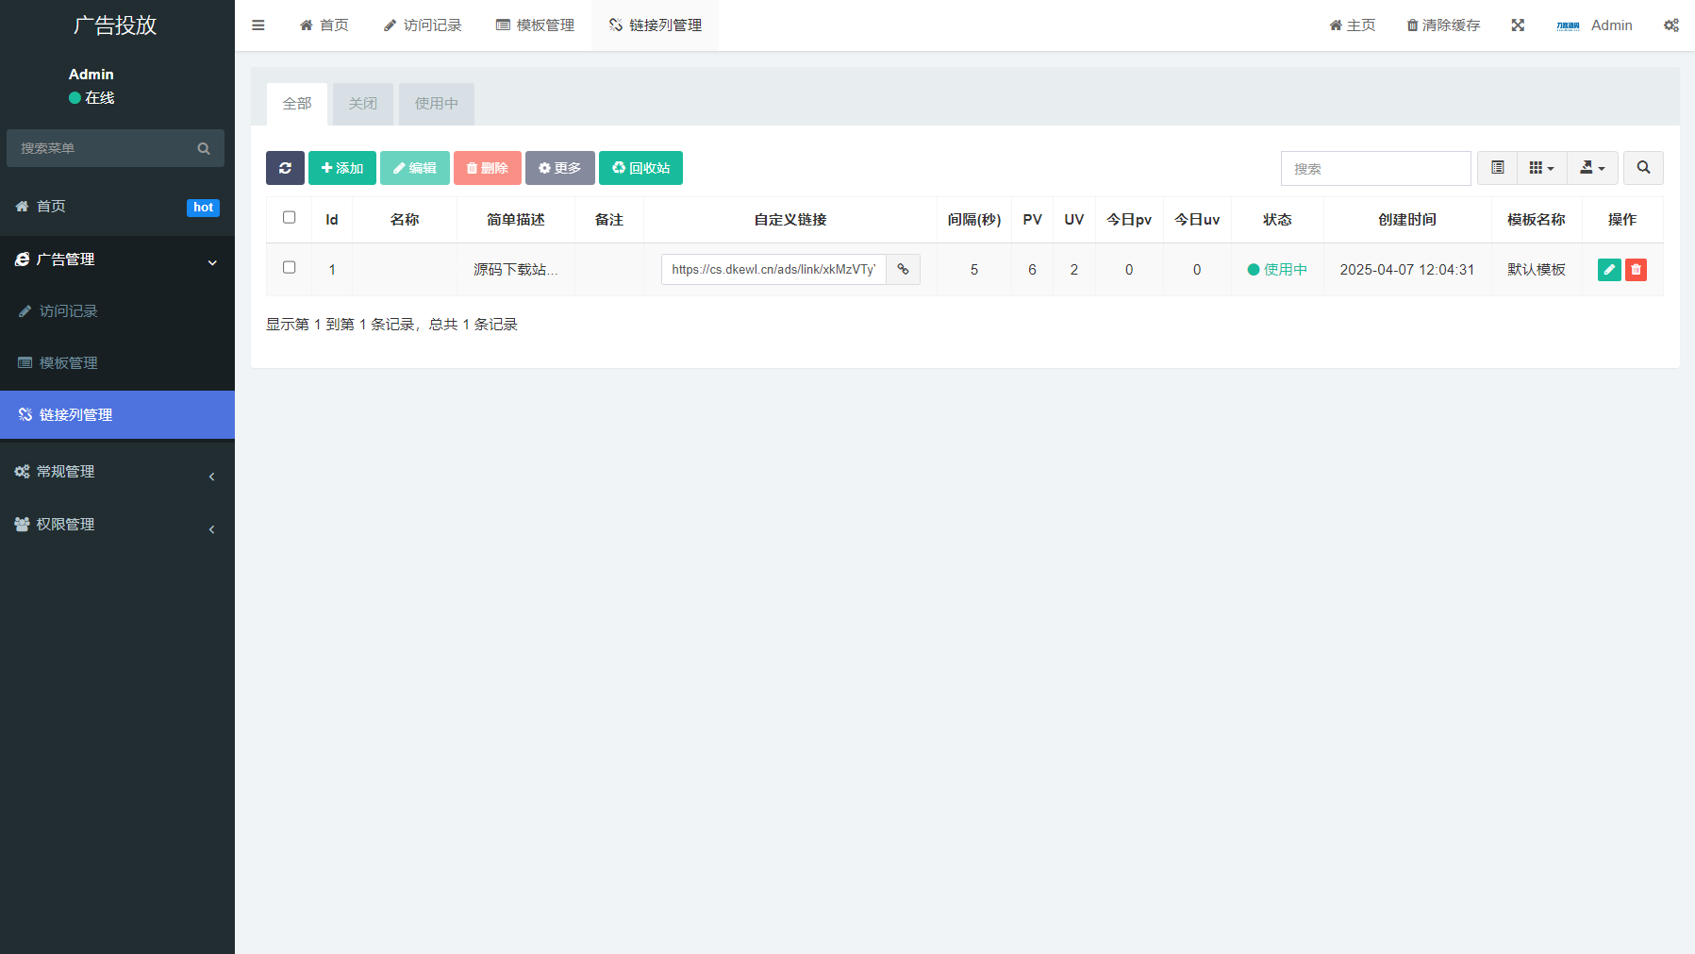Screen dimensions: 1695x954
Task: Click the refresh icon above the table
Action: [285, 168]
